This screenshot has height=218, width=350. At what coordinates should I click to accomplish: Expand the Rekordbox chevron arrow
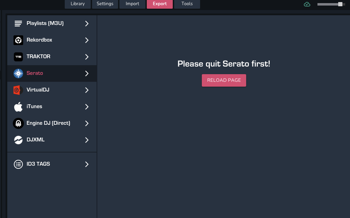(87, 40)
